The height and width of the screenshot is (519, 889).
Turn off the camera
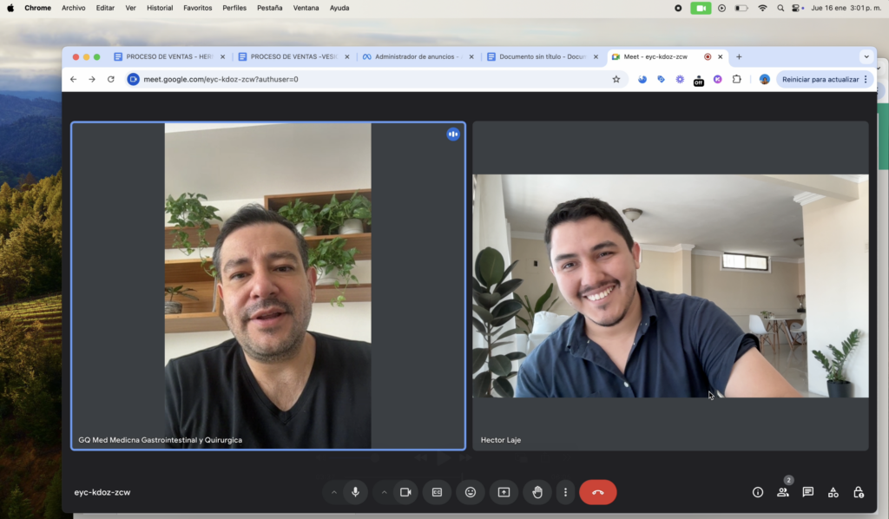(x=405, y=492)
